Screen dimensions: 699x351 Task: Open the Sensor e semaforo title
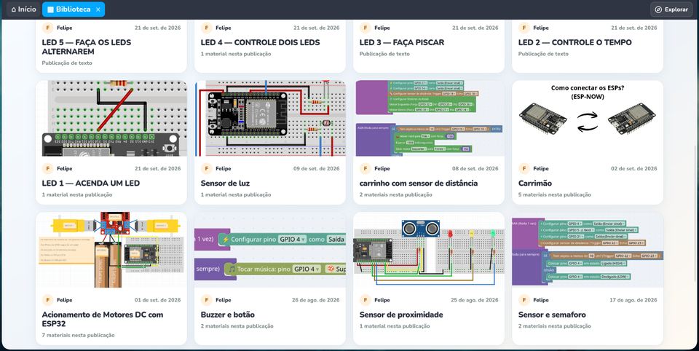tap(552, 315)
